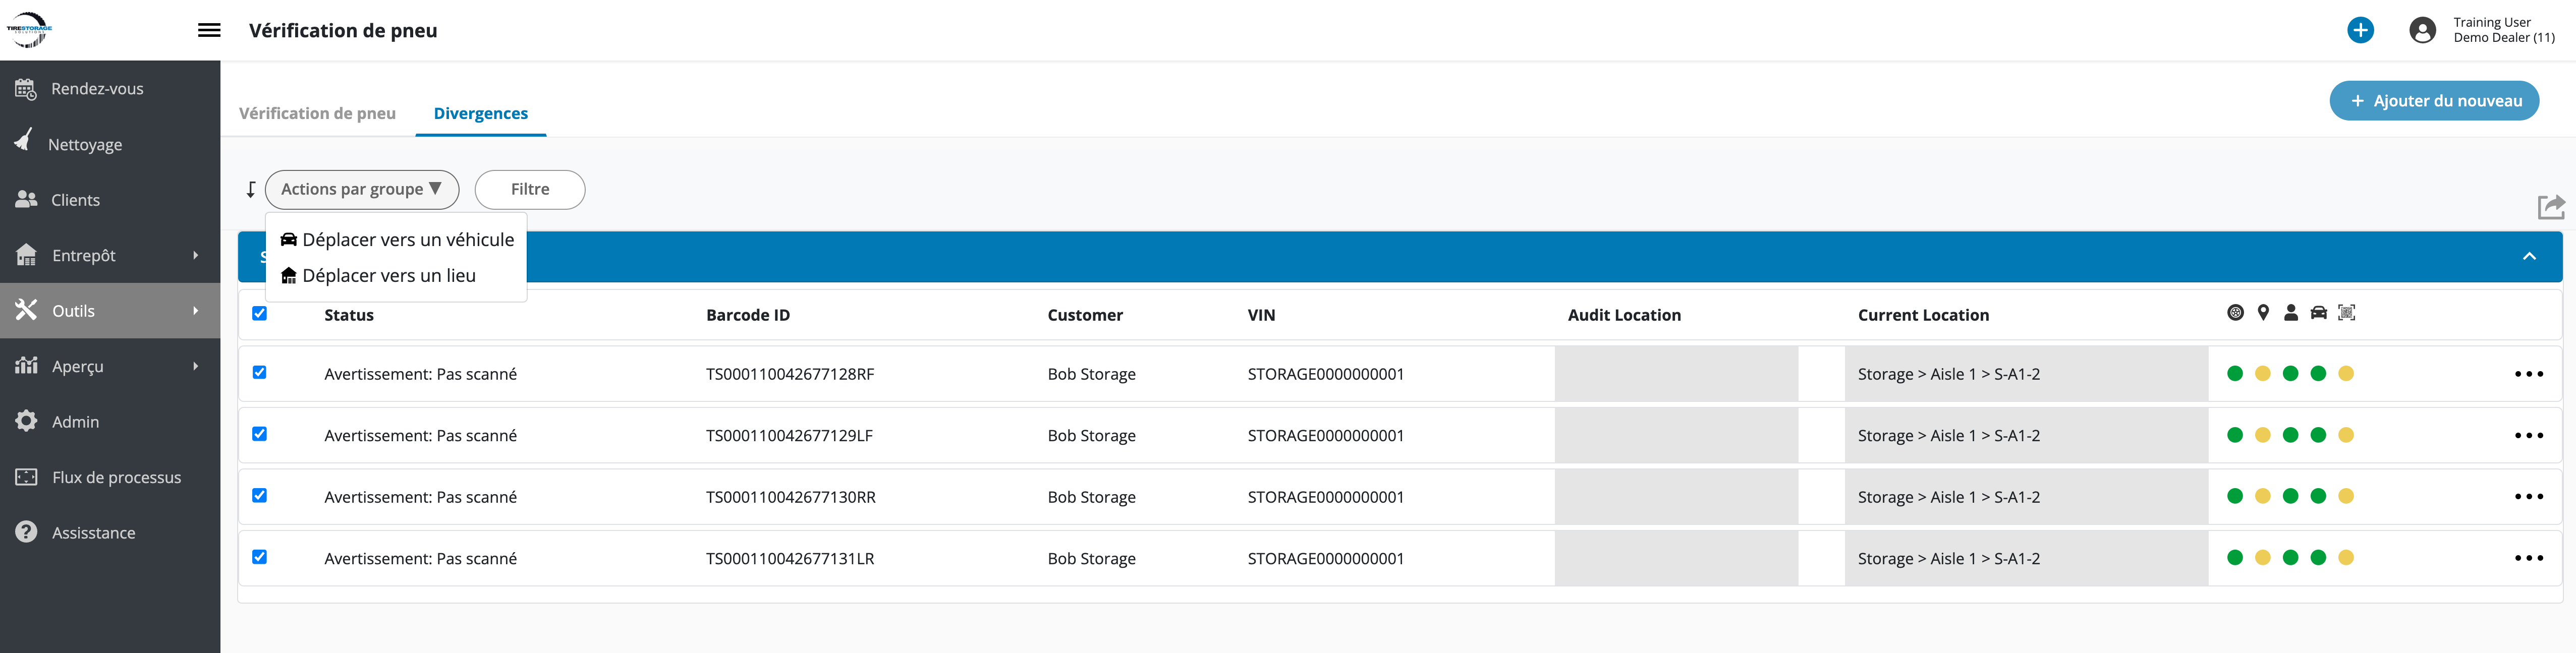Screen dimensions: 2576x653
Task: Click the barcode scan column icon
Action: [x=2346, y=313]
